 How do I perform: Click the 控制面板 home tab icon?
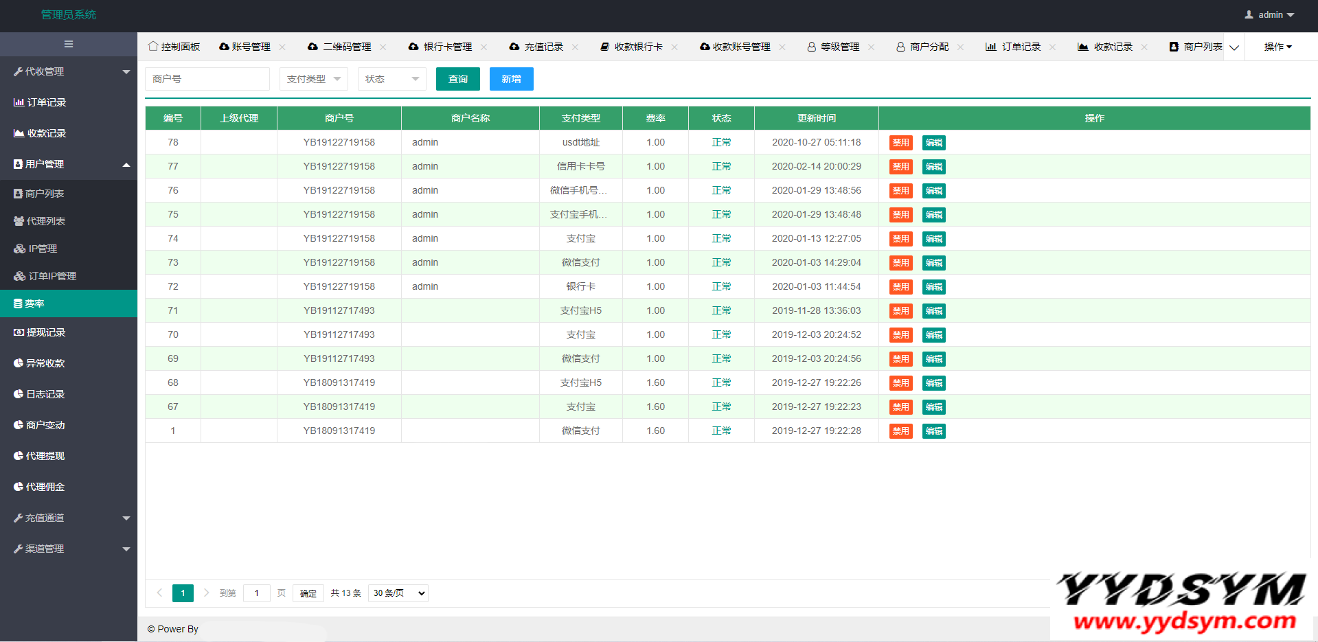[x=153, y=46]
